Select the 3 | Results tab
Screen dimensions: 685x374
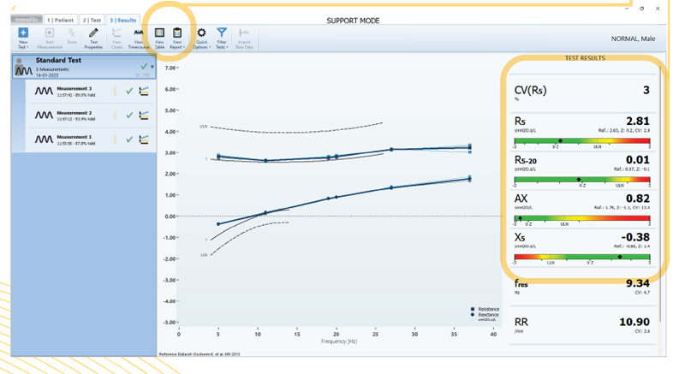(123, 19)
